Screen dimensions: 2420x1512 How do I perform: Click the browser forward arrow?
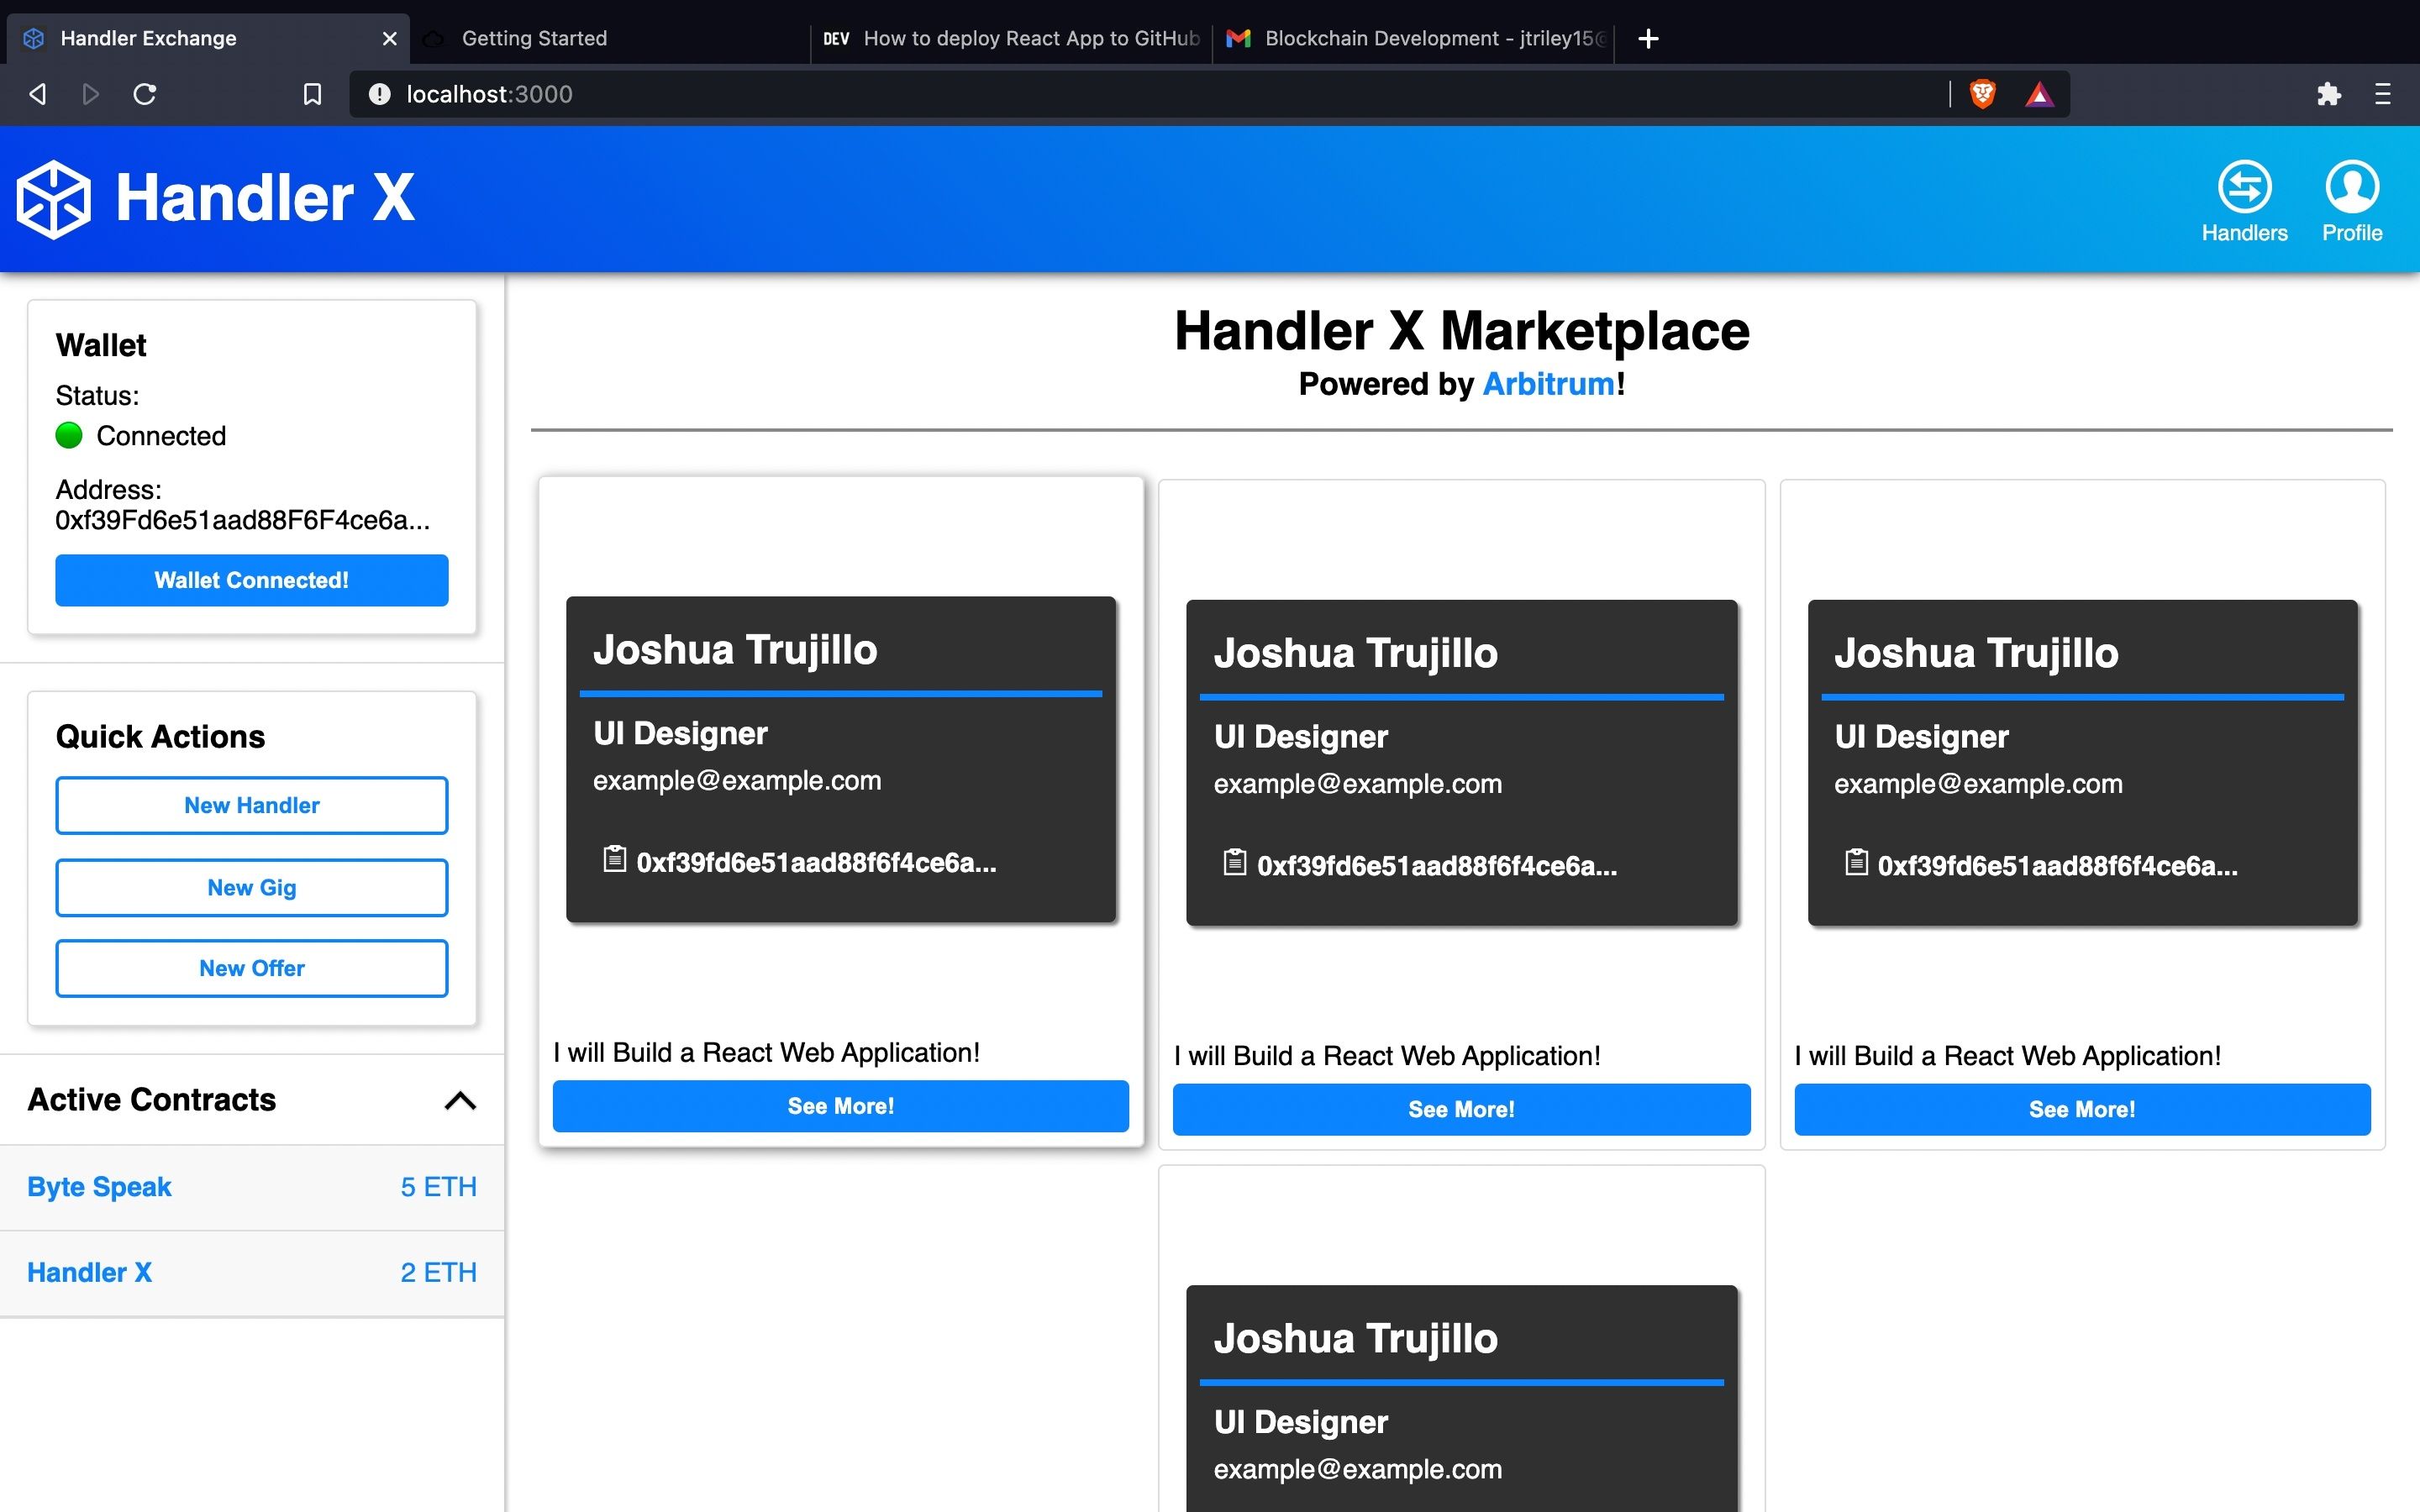pyautogui.click(x=91, y=94)
